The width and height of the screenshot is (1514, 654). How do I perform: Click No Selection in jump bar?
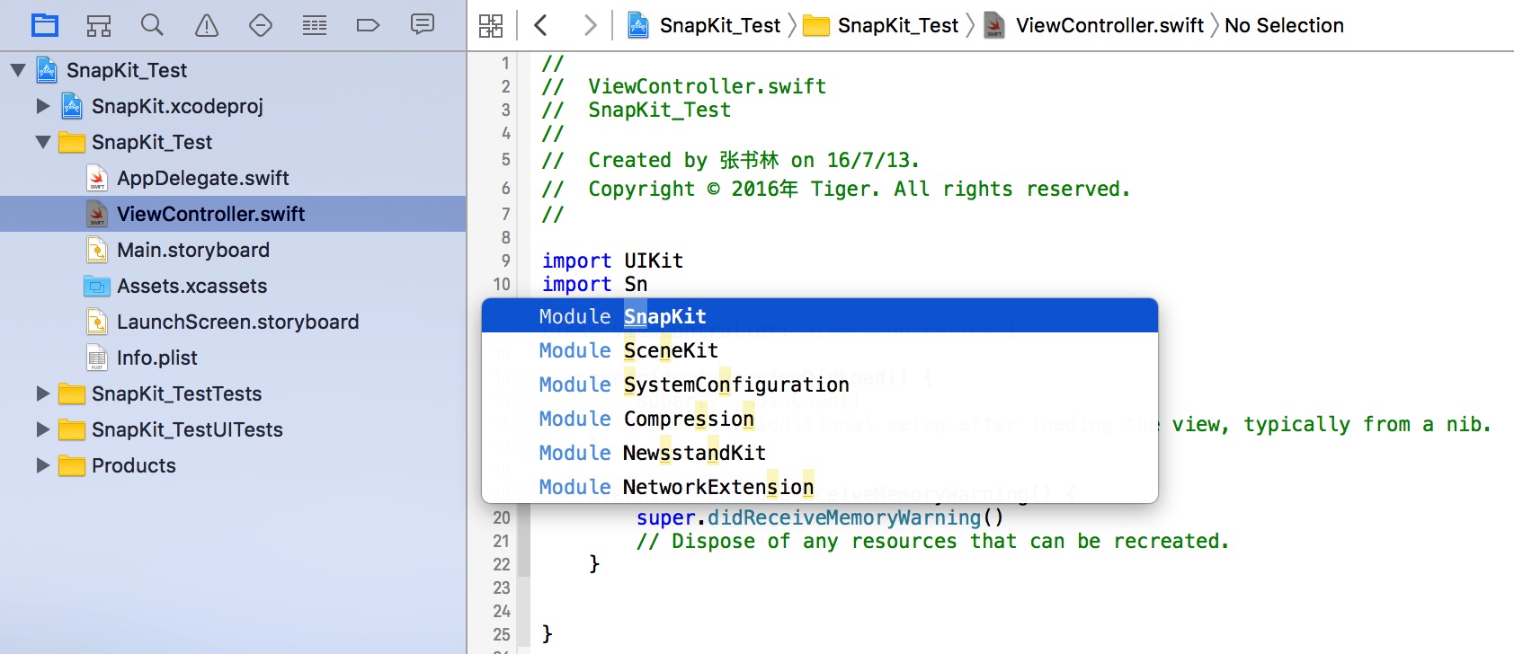(x=1284, y=25)
